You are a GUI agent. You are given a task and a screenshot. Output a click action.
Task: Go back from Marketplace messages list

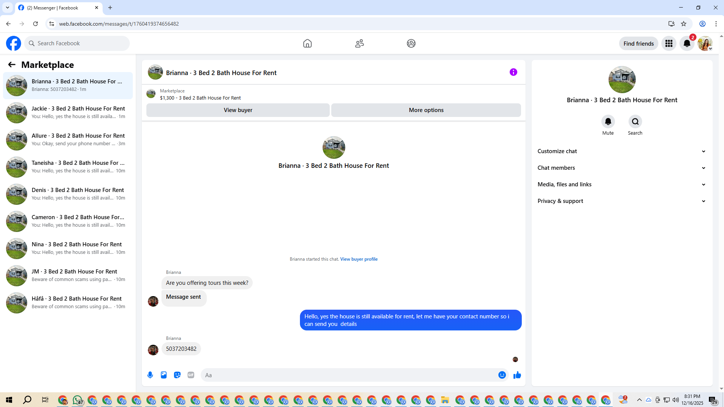point(12,65)
